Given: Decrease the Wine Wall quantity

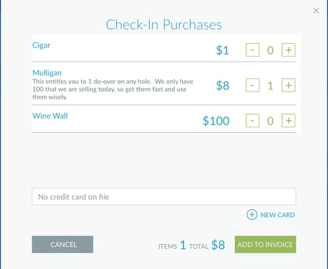Looking at the screenshot, I should coord(252,121).
